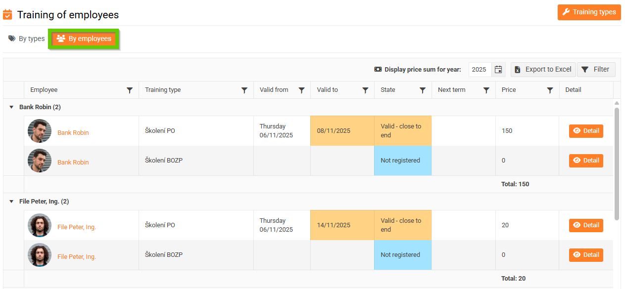Click the Employee column filter icon
Image resolution: width=625 pixels, height=289 pixels.
(130, 90)
